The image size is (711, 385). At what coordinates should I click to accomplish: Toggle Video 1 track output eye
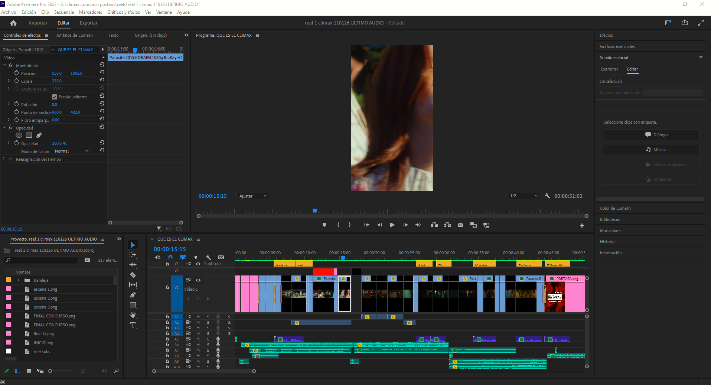click(x=198, y=280)
